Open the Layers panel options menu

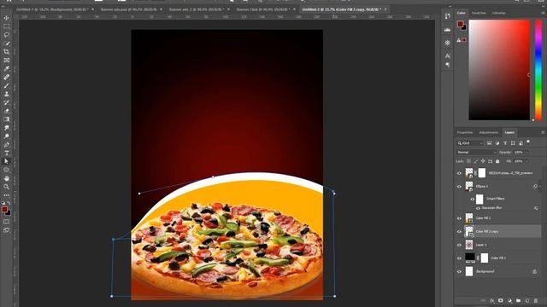pos(543,132)
